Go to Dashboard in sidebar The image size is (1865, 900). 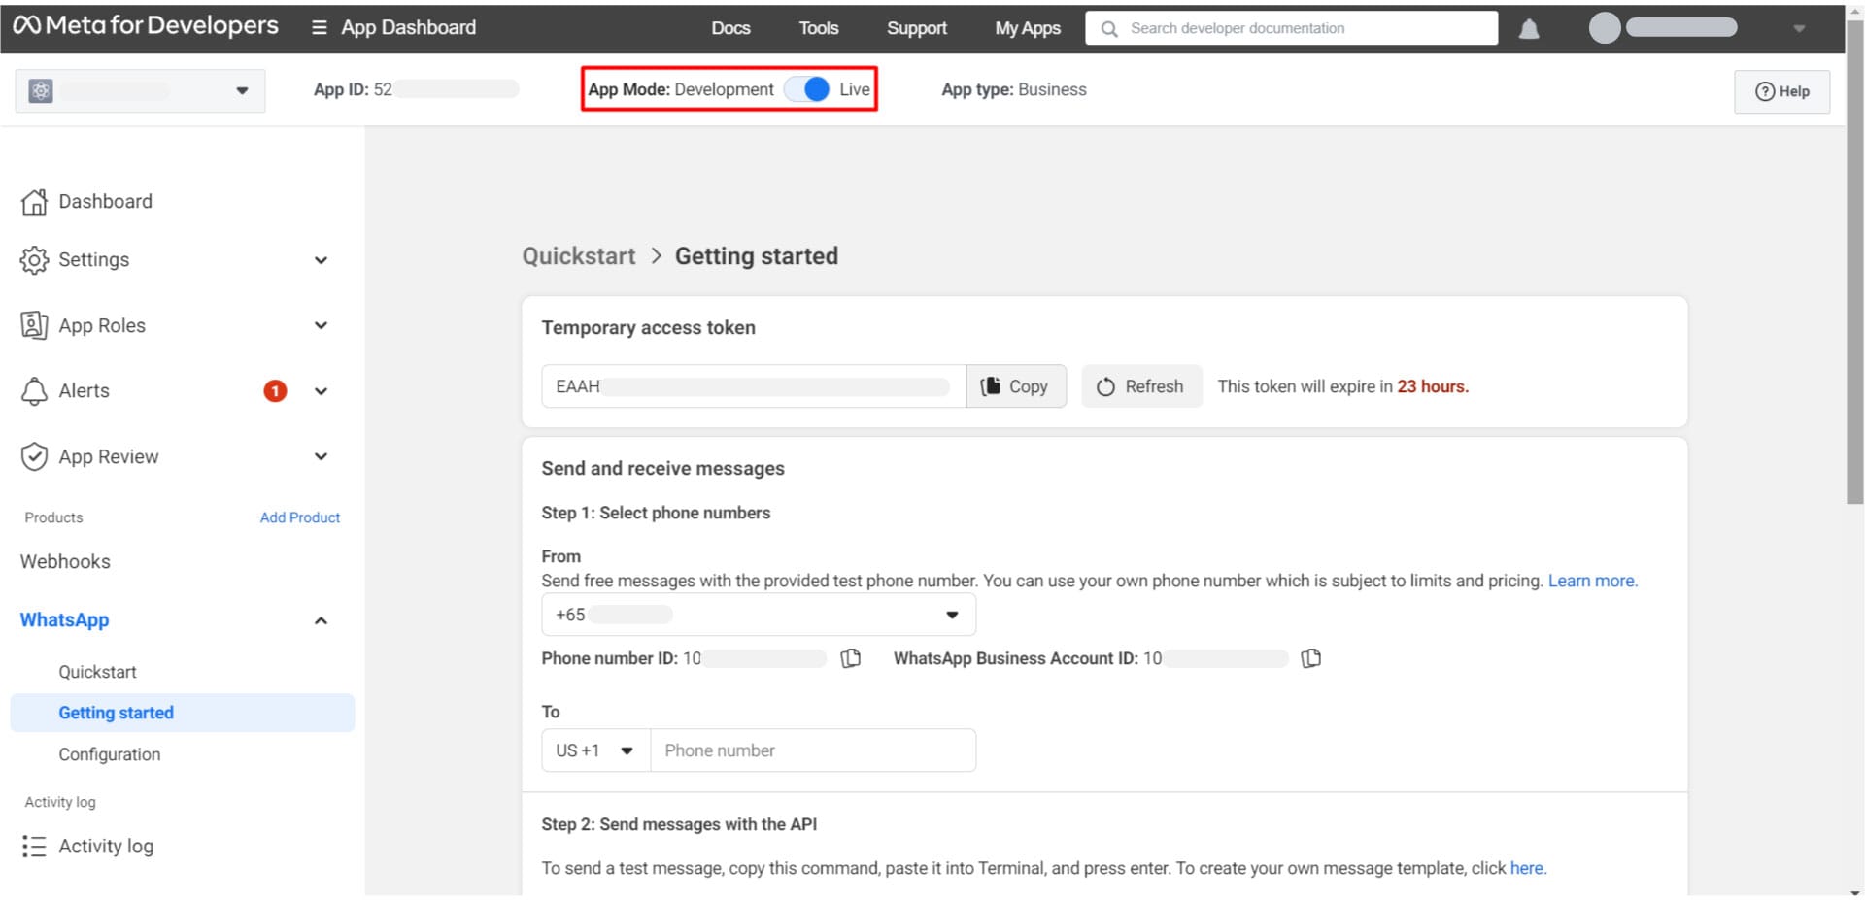(x=106, y=202)
